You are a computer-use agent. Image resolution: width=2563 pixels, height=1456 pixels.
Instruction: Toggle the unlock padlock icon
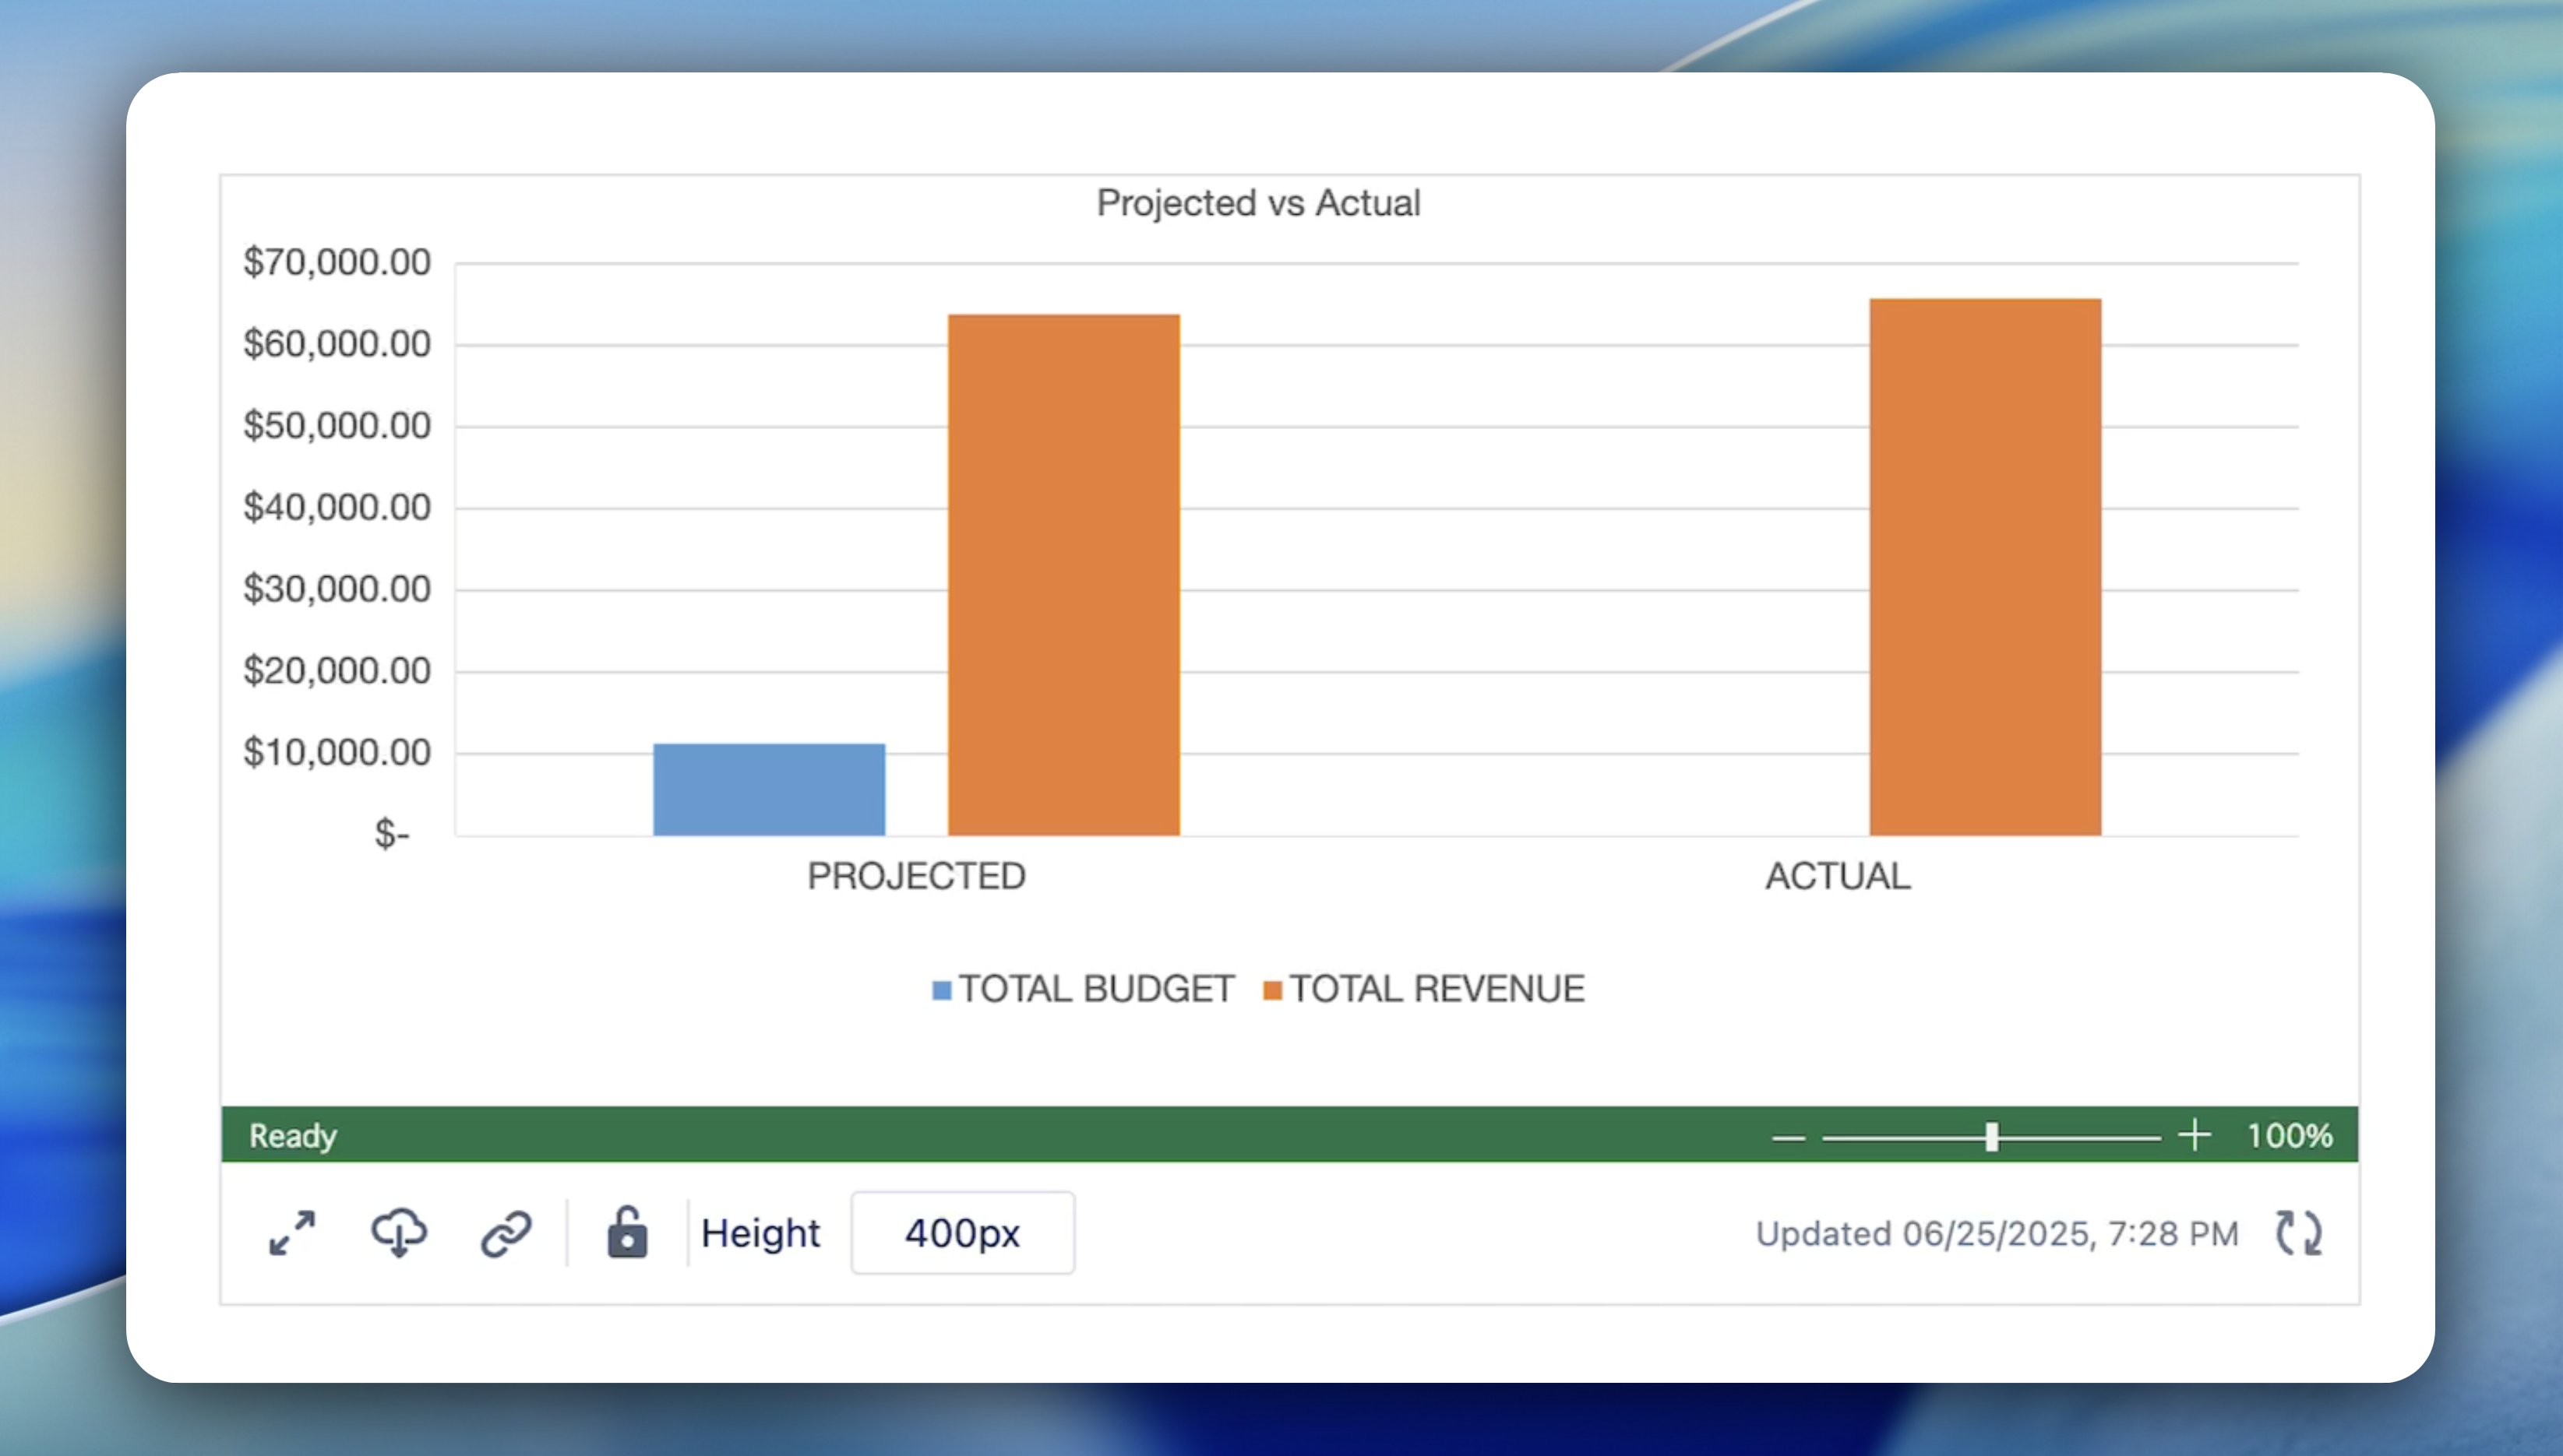627,1233
